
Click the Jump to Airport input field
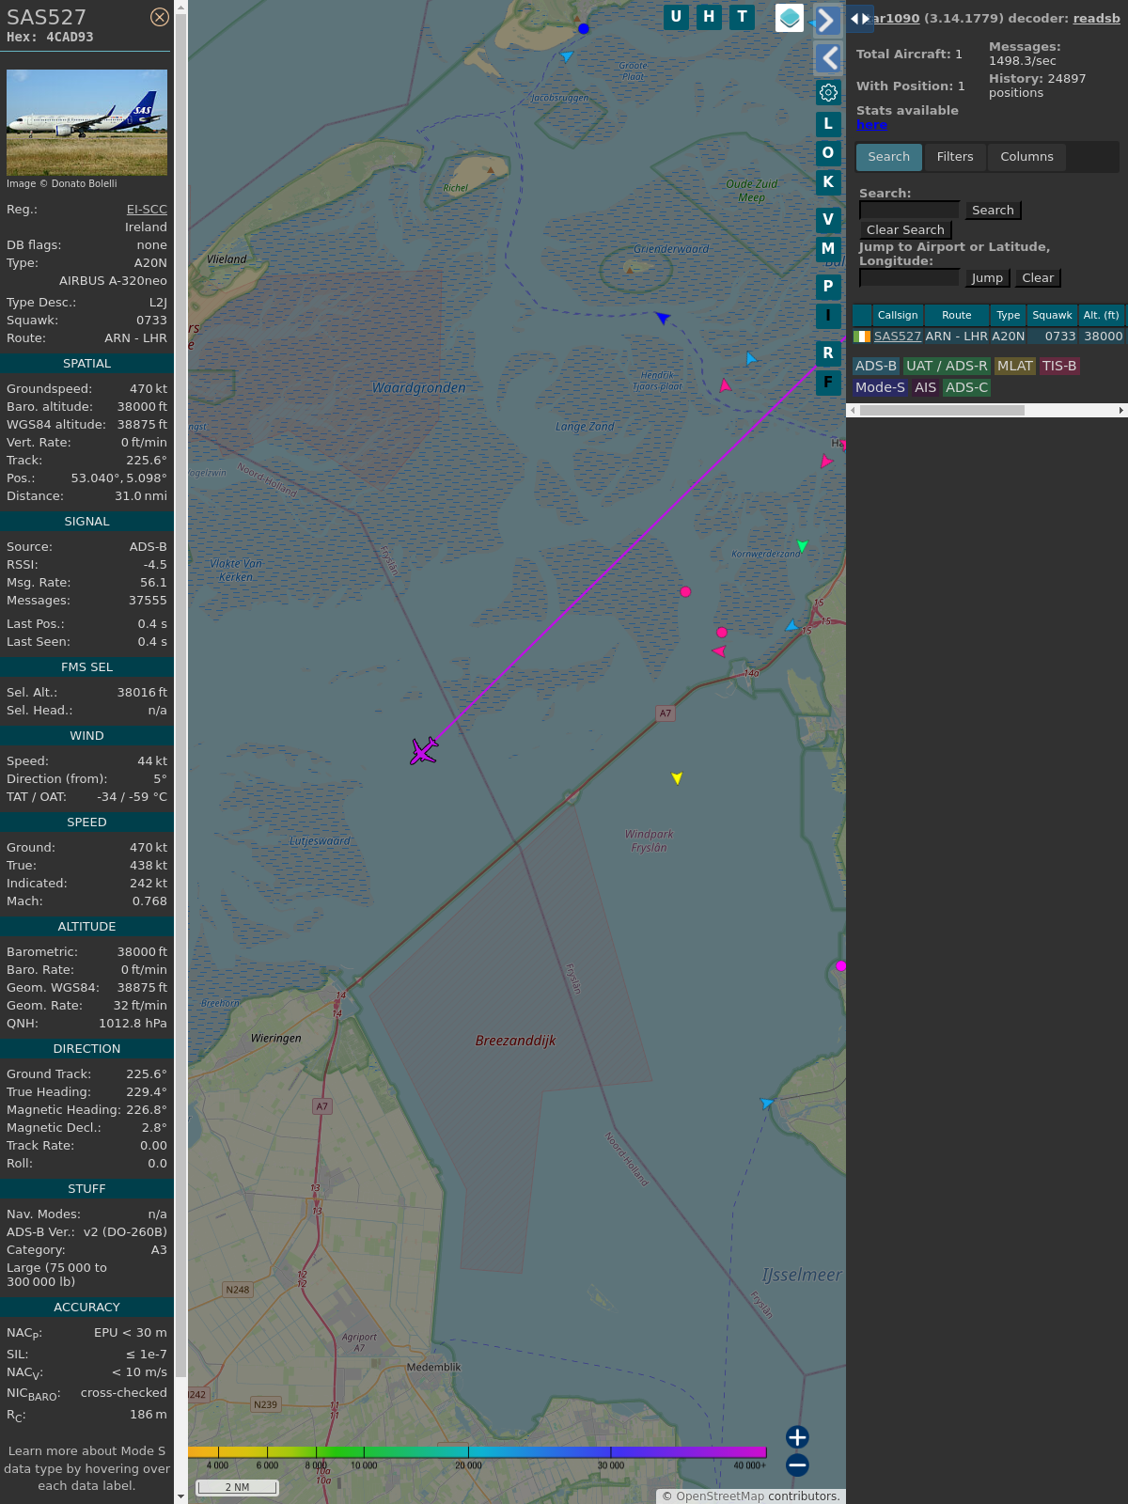(909, 278)
